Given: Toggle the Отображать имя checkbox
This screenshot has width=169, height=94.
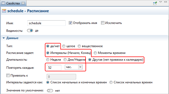Looking at the screenshot, I should [70, 23].
